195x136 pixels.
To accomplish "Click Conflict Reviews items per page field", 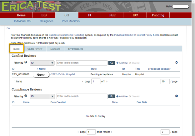I will coord(165,81).
